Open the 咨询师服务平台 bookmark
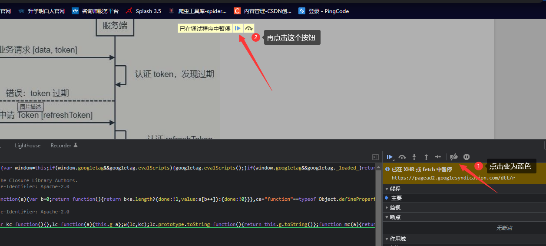The height and width of the screenshot is (246, 546). click(x=96, y=11)
